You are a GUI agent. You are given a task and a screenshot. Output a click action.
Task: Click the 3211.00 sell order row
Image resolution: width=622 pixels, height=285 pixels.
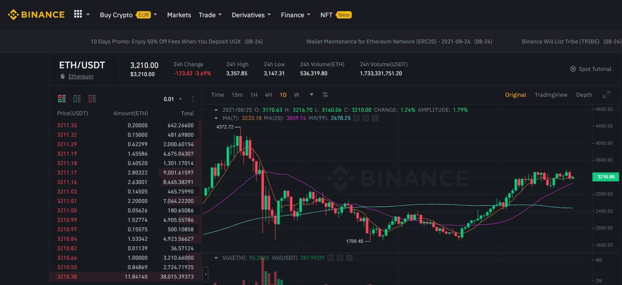[x=125, y=211]
